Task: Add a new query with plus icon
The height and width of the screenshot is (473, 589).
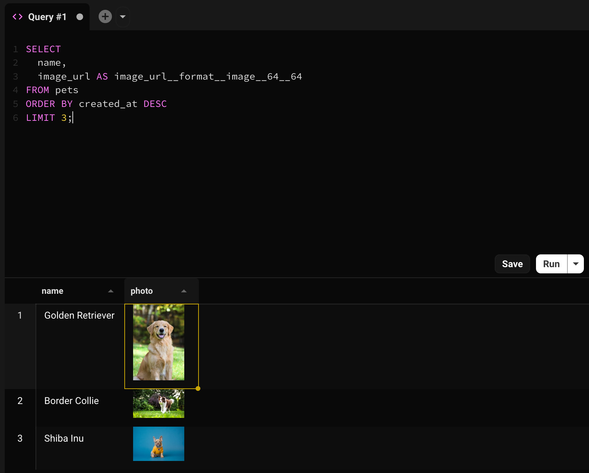Action: [105, 17]
